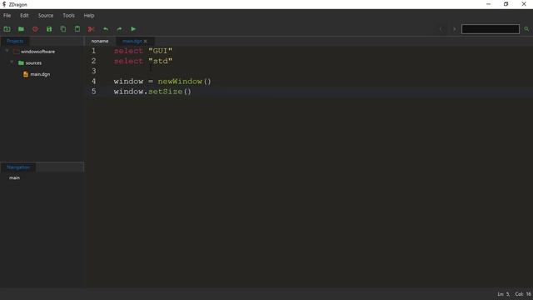Click the window variable on line 4
533x300 pixels.
click(x=128, y=82)
